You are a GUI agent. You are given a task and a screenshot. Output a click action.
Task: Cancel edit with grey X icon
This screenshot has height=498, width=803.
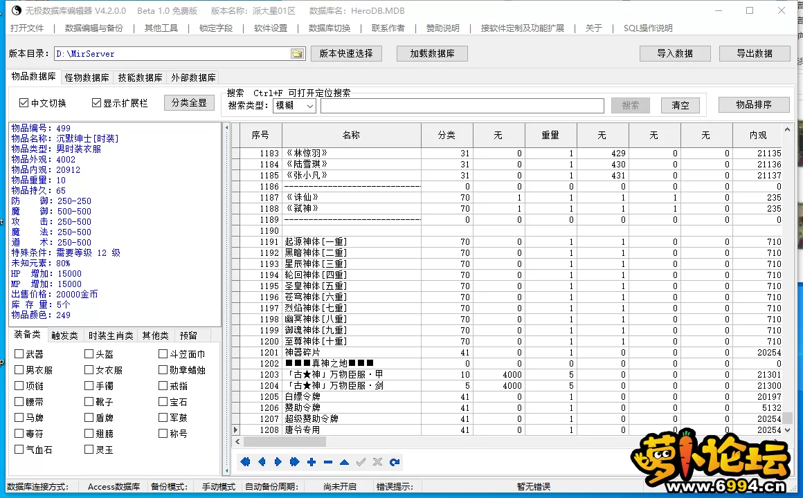click(377, 462)
